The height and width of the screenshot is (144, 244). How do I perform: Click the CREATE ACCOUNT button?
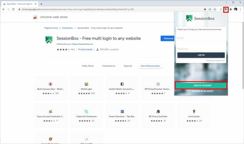click(x=201, y=85)
